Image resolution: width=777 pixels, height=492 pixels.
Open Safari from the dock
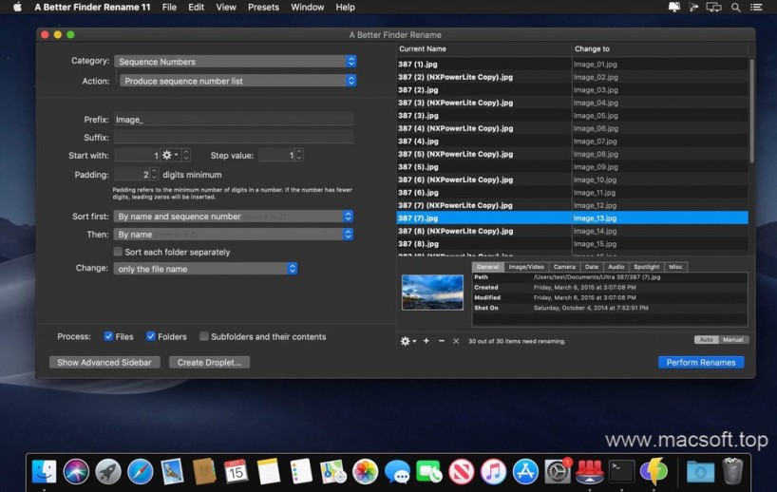coord(141,471)
